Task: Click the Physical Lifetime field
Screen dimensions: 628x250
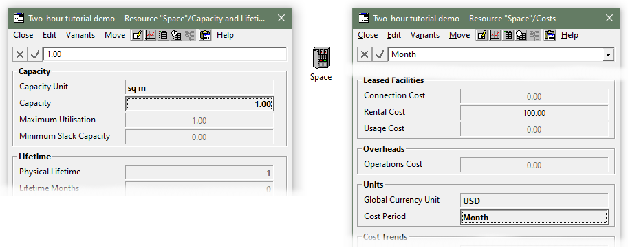Action: coord(199,173)
